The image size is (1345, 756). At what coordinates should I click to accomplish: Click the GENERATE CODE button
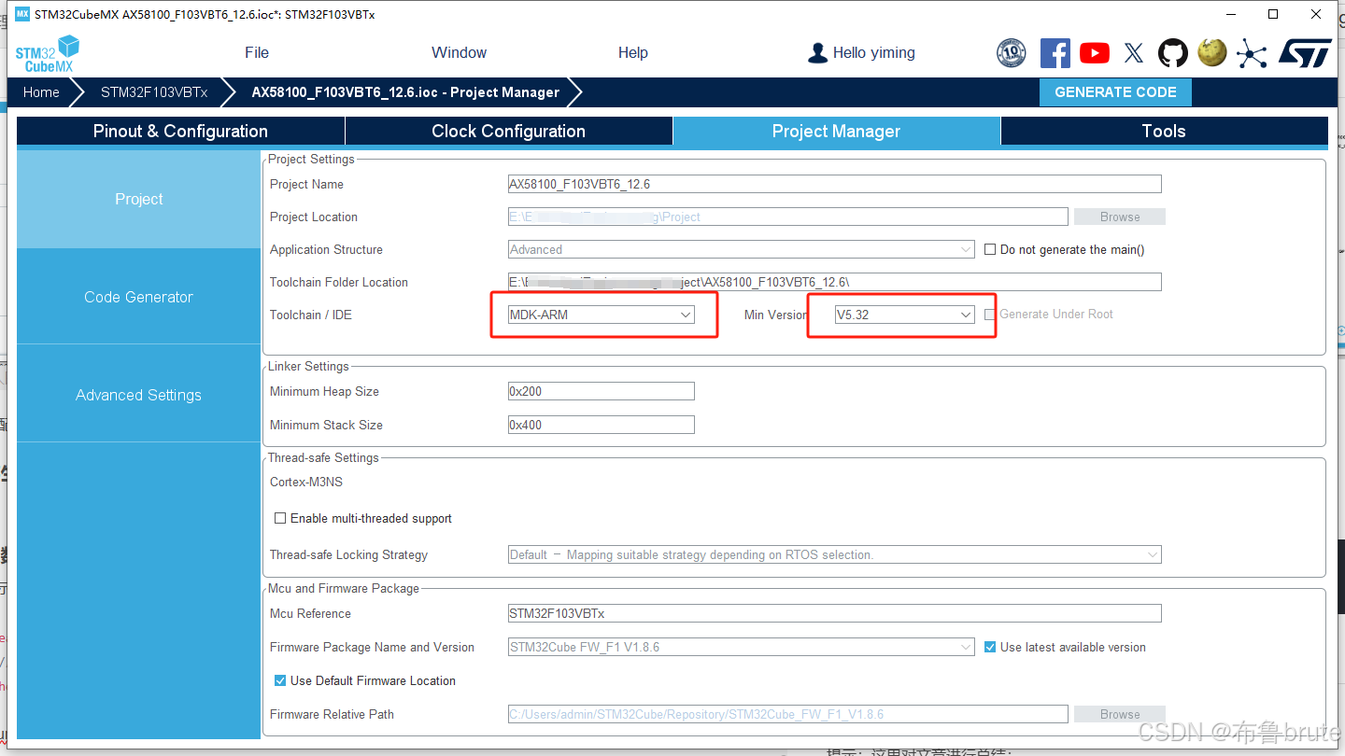click(1115, 92)
